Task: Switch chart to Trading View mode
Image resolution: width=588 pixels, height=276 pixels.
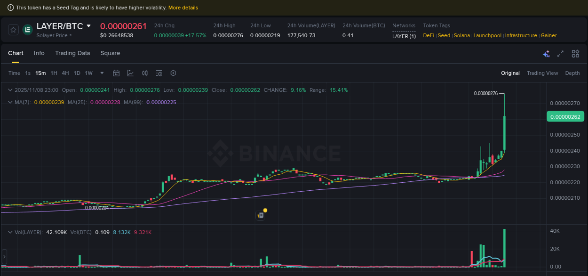Action: (542, 73)
